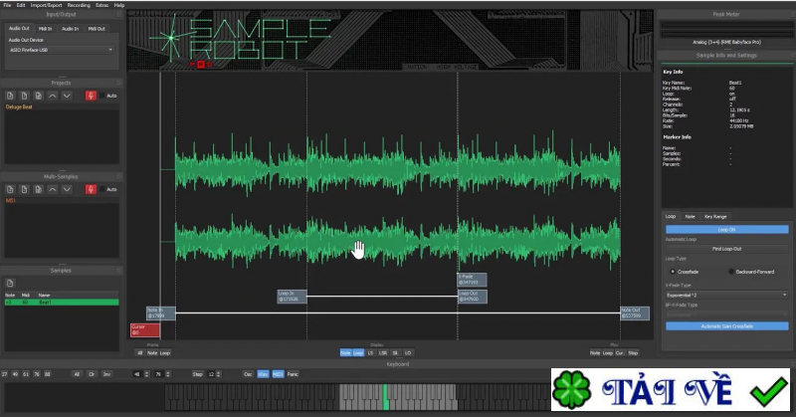Screen dimensions: 796x417
Task: Open Audio Out Device dropdown
Action: 62,50
